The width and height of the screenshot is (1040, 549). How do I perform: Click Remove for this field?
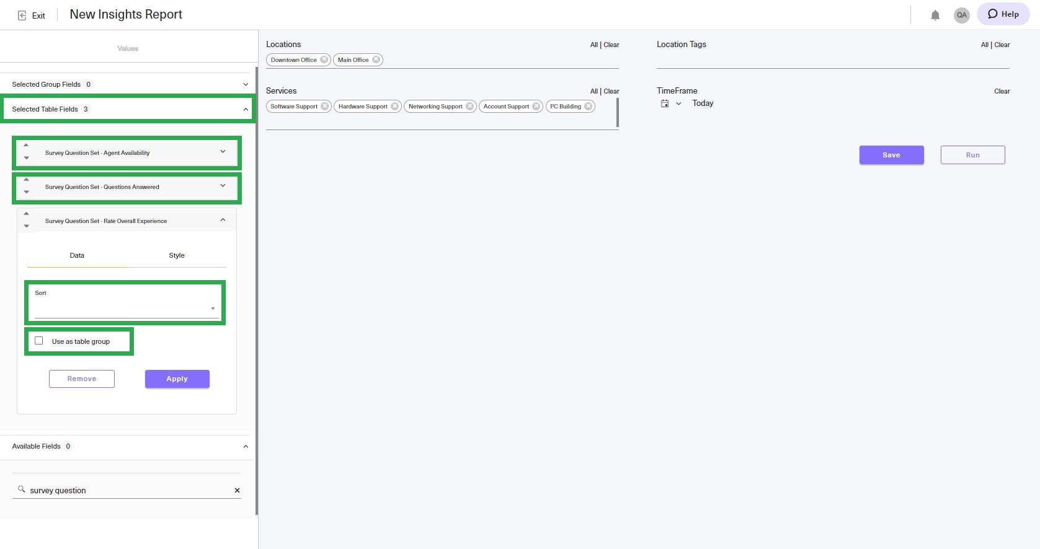click(82, 379)
